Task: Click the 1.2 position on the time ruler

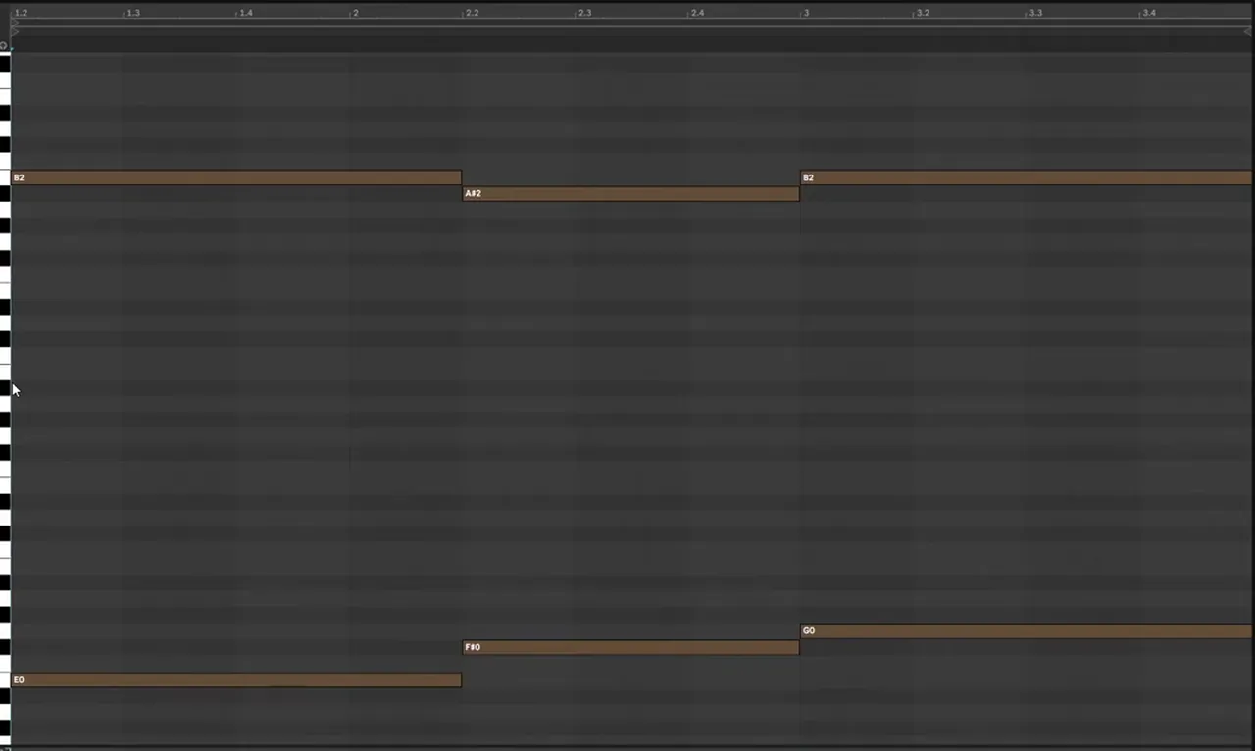Action: (x=21, y=13)
